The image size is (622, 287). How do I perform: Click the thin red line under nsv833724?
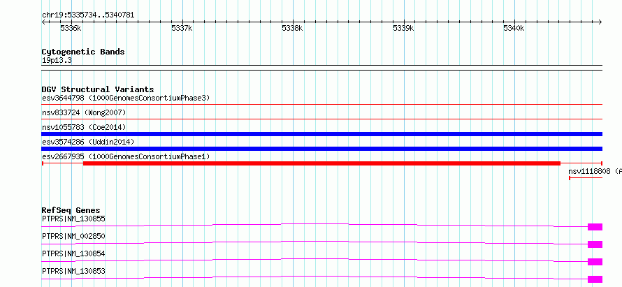(x=322, y=119)
